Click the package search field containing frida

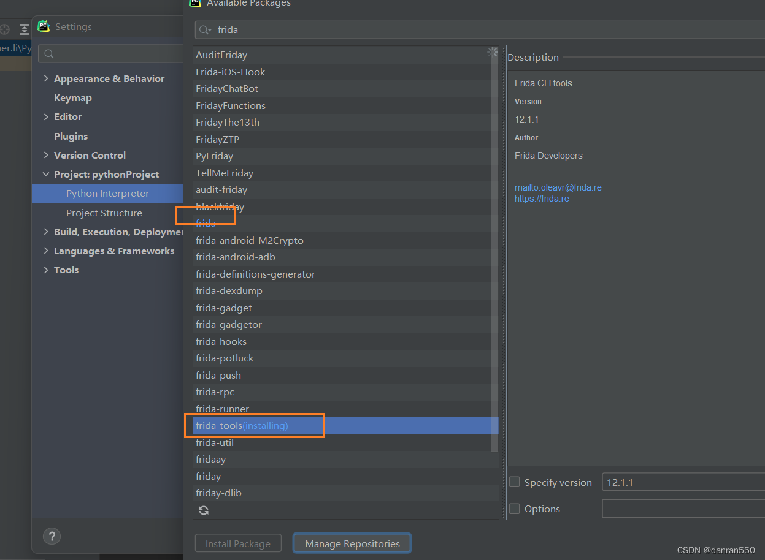tap(480, 29)
